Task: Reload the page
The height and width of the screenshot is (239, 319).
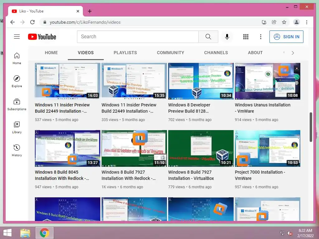Action: [32, 22]
